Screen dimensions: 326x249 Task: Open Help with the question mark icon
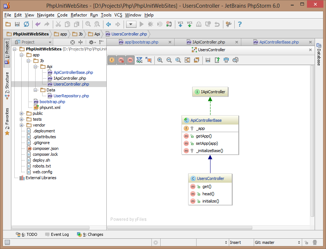(x=240, y=24)
